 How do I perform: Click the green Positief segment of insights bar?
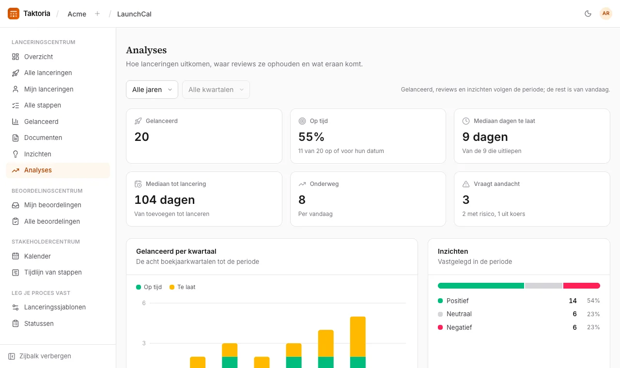tap(481, 286)
